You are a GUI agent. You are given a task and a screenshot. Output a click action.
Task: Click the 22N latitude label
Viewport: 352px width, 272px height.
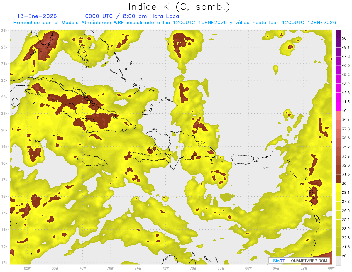[x=4, y=97]
